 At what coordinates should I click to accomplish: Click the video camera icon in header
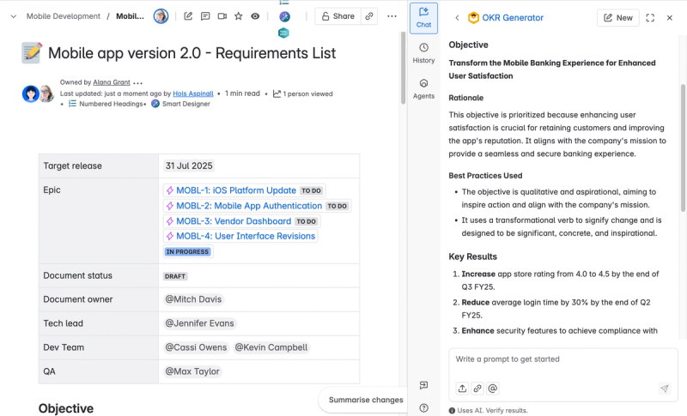(222, 16)
